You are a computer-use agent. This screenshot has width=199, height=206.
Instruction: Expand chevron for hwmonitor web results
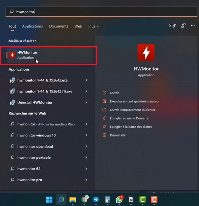click(x=86, y=124)
